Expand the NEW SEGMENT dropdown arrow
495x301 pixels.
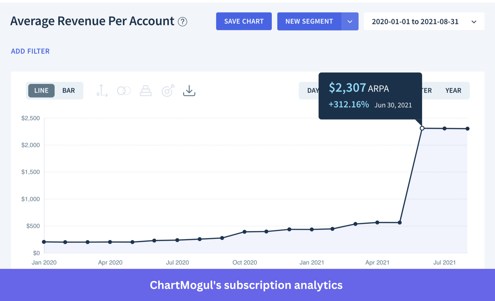[350, 21]
